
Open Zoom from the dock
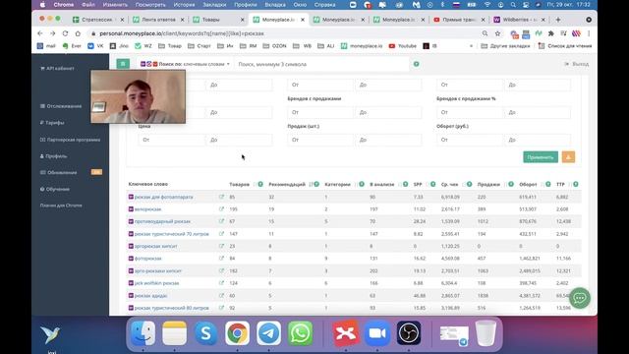click(377, 333)
